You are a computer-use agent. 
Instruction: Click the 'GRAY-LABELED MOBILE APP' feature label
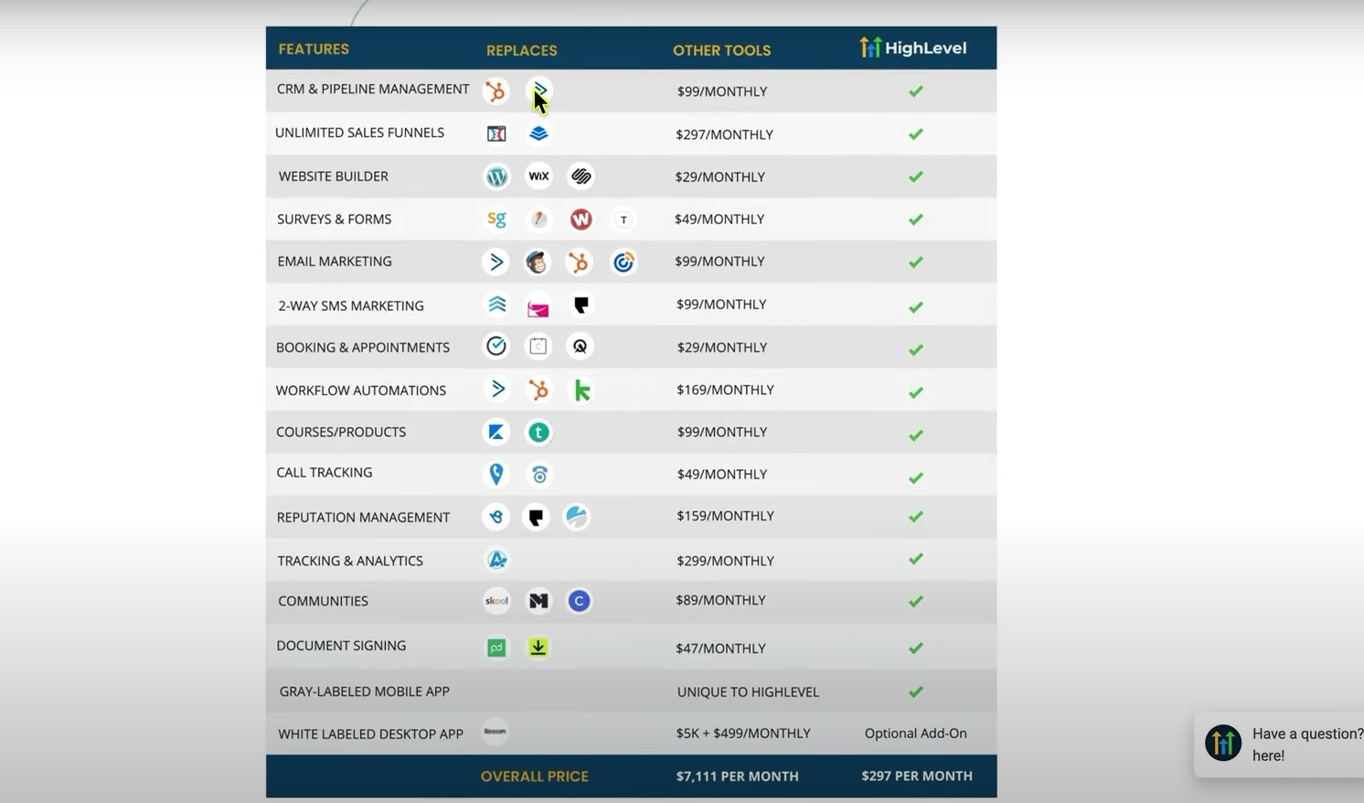(x=364, y=691)
